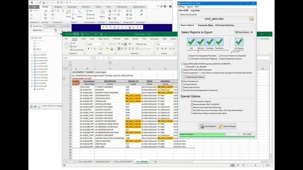Click Increase Font Size icon in Excel
This screenshot has height=170, width=303.
pos(110,44)
